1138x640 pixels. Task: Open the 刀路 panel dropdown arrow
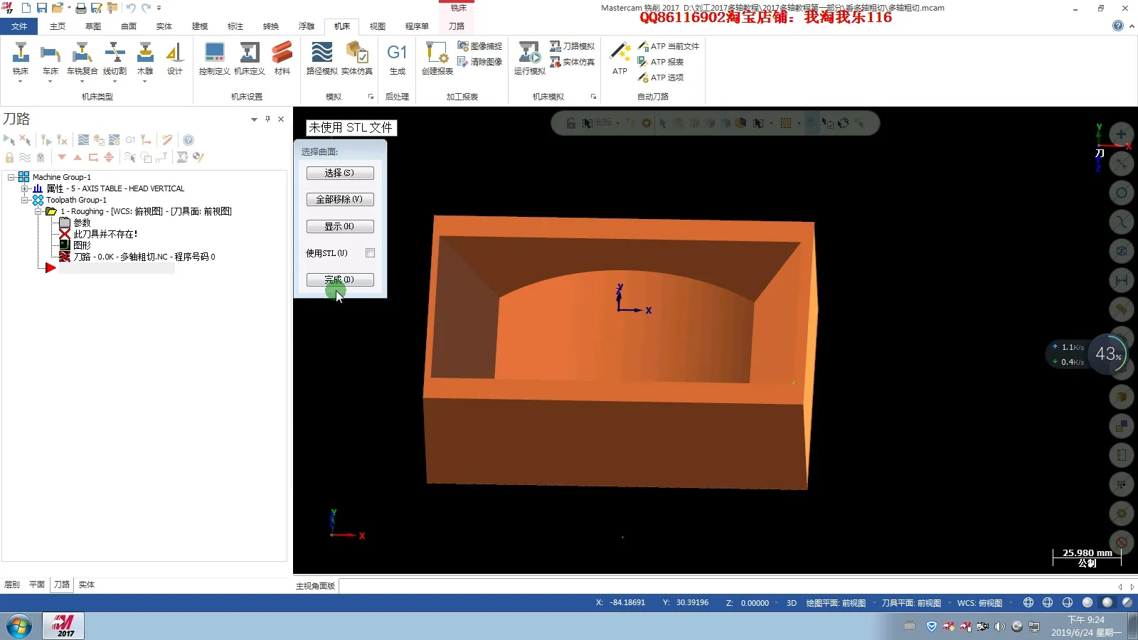click(254, 119)
